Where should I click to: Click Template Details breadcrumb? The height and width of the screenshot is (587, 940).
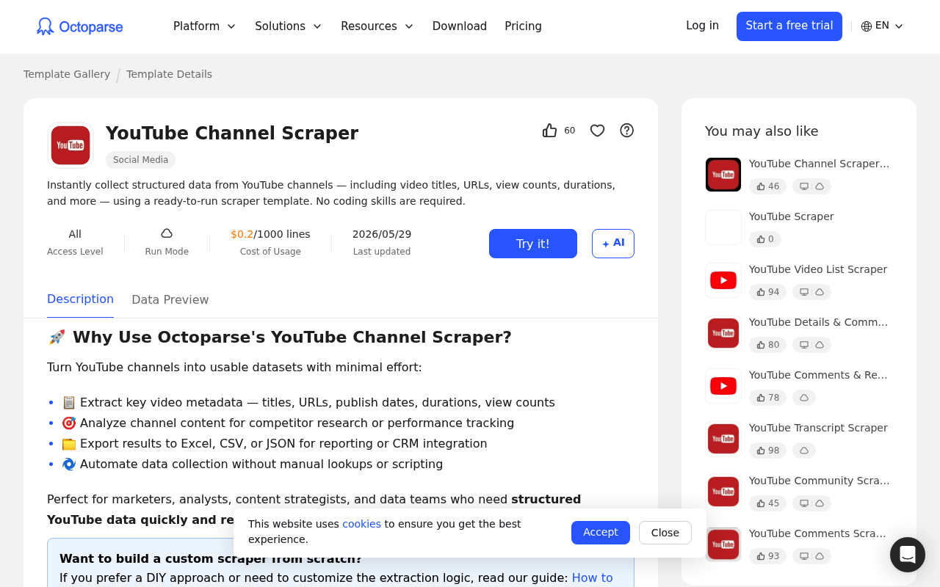point(169,74)
